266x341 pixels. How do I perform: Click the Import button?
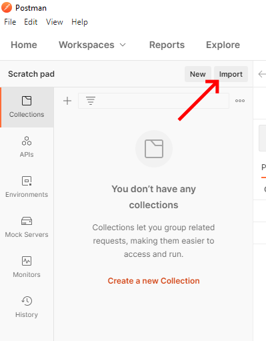pos(231,74)
